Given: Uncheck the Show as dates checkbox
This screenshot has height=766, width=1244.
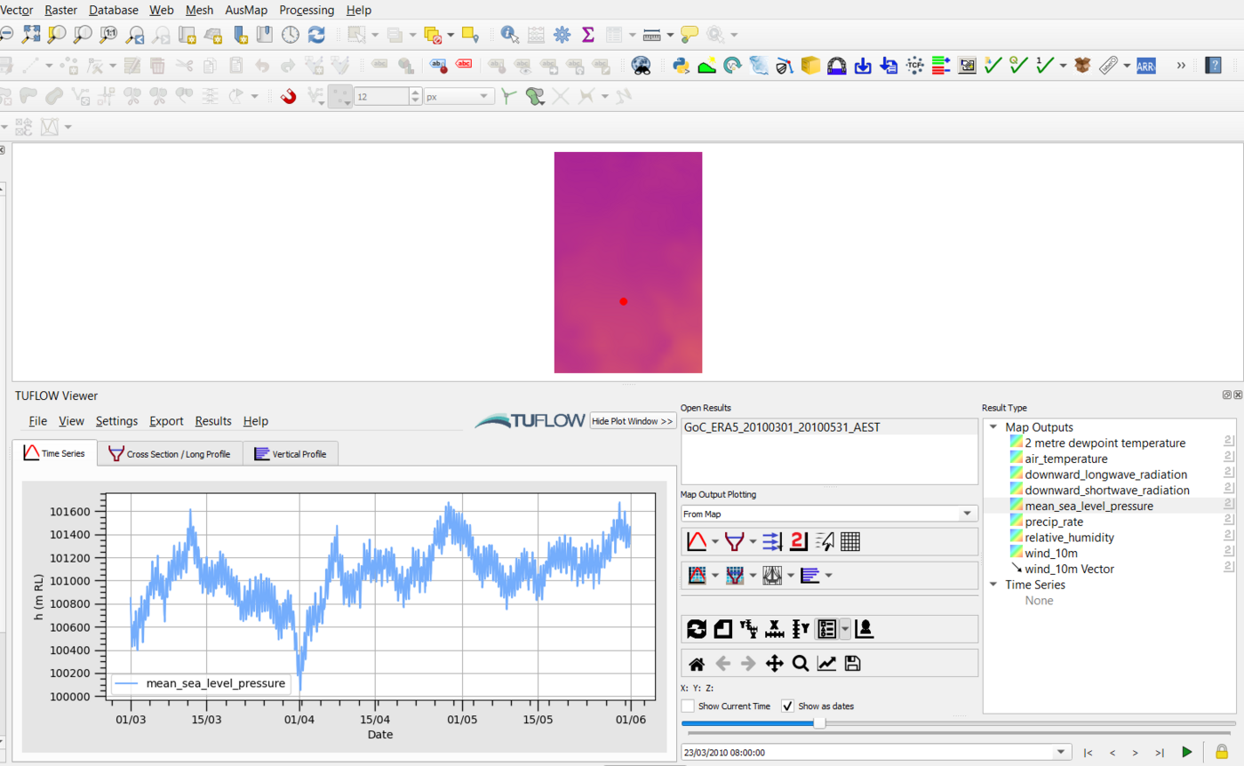Looking at the screenshot, I should click(x=786, y=706).
